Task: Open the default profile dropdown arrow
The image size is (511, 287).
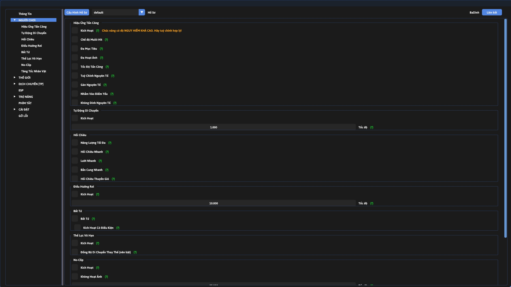Action: pos(142,12)
